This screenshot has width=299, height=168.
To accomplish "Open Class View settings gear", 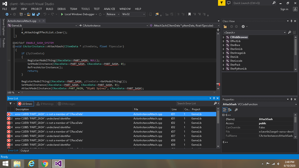I will coord(243,27).
